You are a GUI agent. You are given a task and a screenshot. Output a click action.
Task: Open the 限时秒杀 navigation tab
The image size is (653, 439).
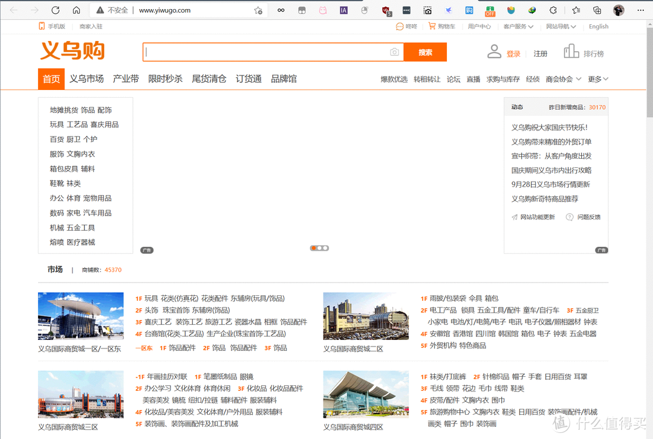click(165, 79)
